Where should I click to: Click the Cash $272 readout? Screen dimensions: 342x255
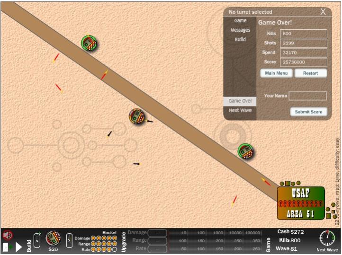tap(290, 232)
